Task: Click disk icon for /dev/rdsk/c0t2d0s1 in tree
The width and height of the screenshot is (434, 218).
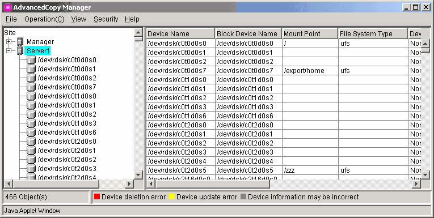Action: pyautogui.click(x=31, y=151)
